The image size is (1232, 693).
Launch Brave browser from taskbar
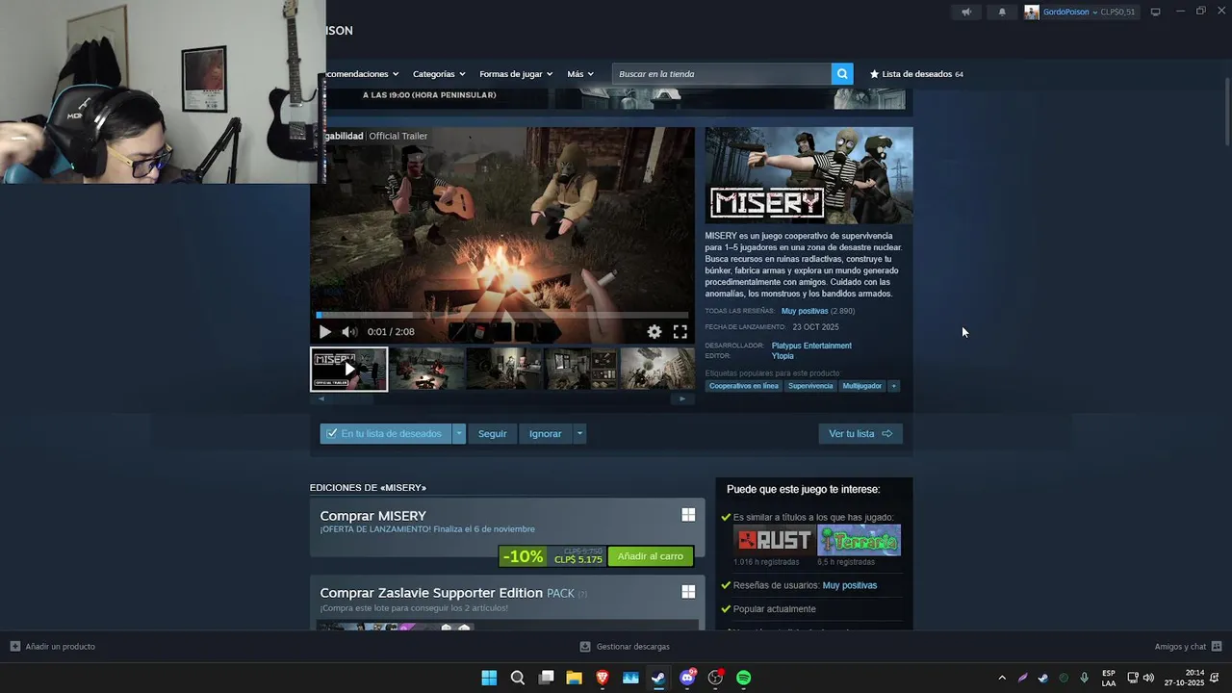pyautogui.click(x=603, y=678)
